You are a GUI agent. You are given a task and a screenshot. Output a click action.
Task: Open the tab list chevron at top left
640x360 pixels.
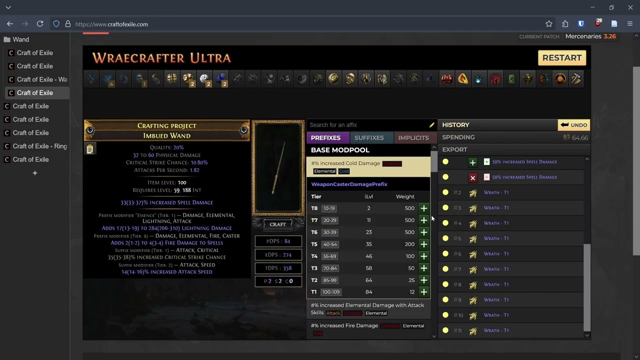(x=8, y=7)
